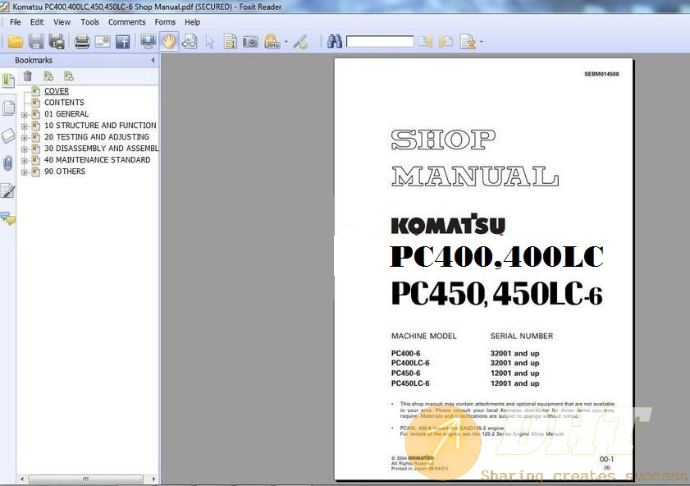Viewport: 690px width, 486px height.
Task: Select the 30 DISASSEMBLY AND ASSEMBLY bookmark
Action: tap(101, 149)
